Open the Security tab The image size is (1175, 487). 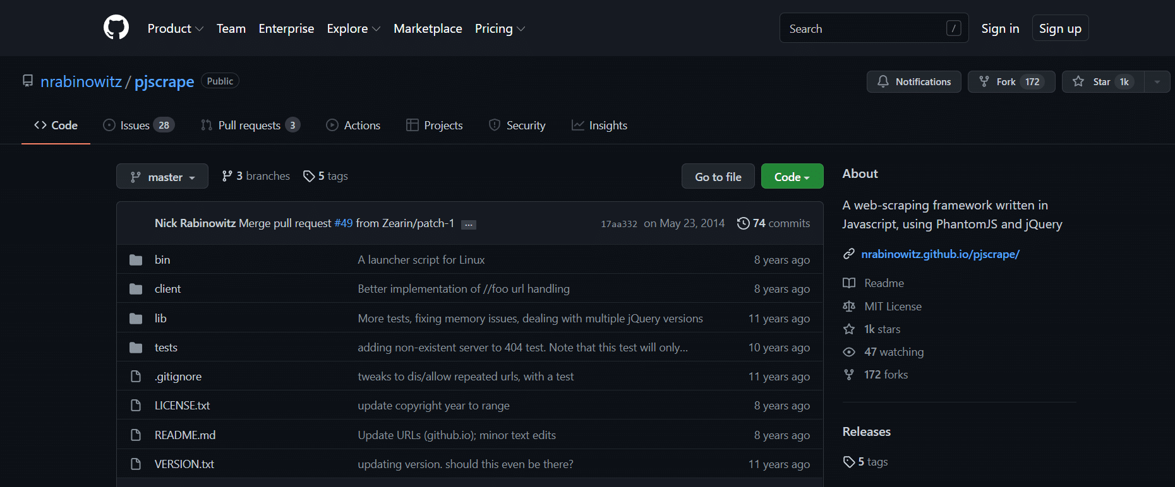pos(517,126)
